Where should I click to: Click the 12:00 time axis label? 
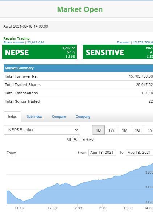pos(52,208)
